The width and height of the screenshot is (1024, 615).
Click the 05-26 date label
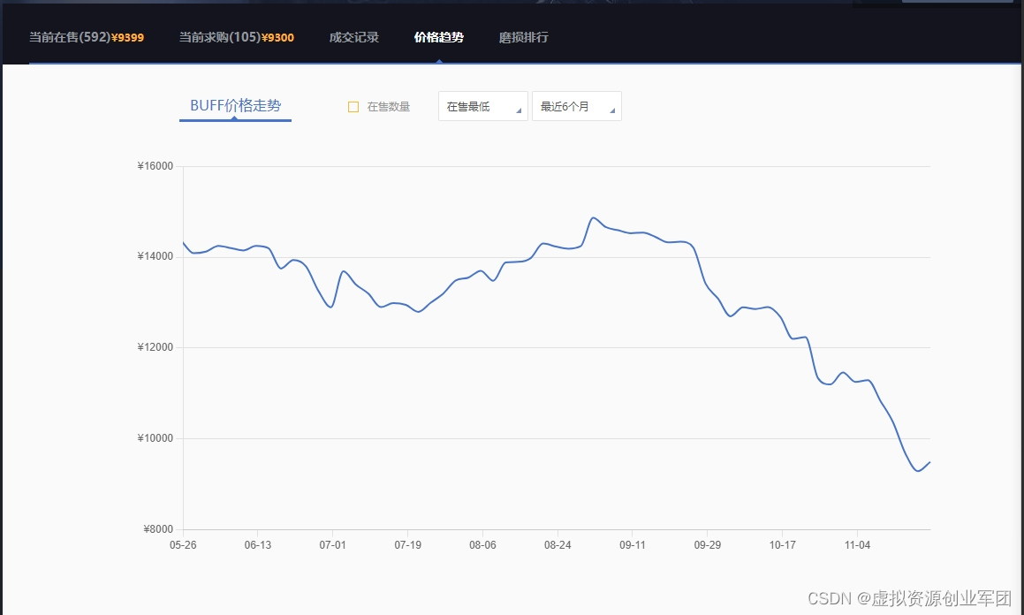[x=183, y=545]
